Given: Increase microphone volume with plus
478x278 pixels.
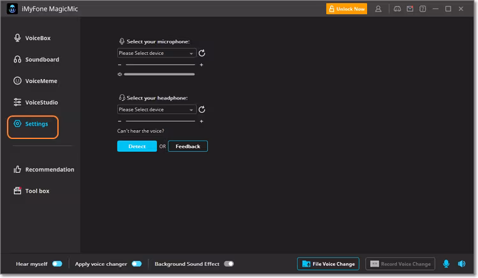Looking at the screenshot, I should point(201,64).
